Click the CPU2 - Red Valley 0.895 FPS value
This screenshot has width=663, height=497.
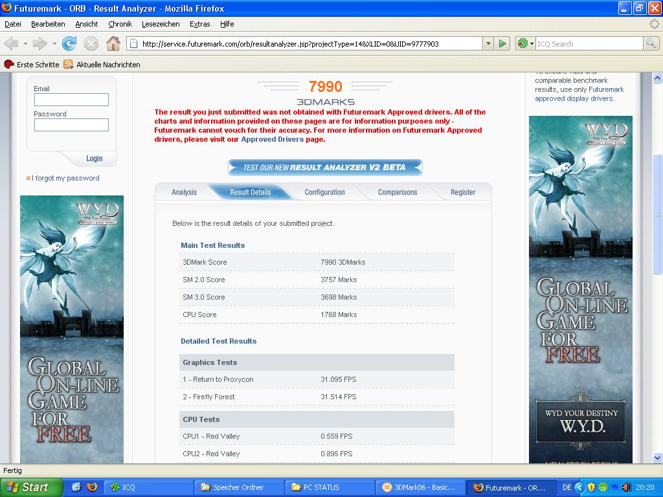tap(336, 454)
